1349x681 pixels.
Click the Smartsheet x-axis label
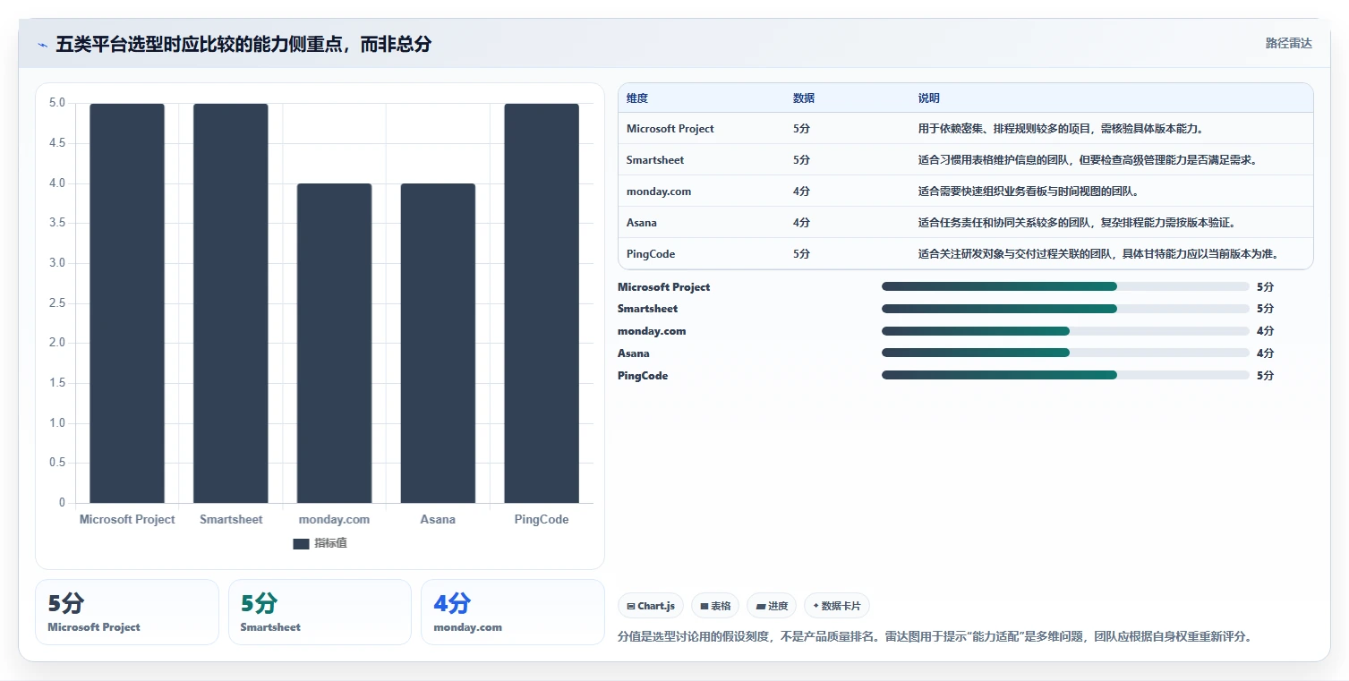click(x=231, y=519)
